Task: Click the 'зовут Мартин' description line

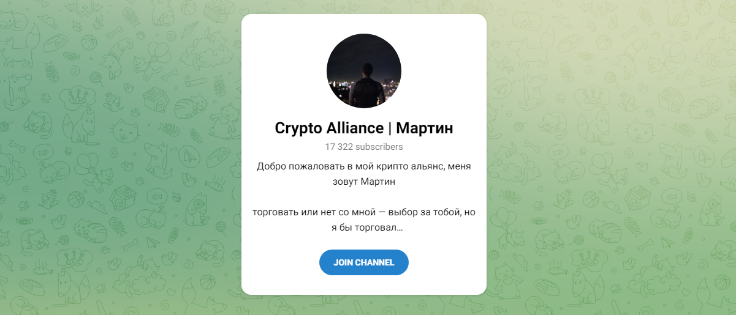Action: (x=364, y=182)
